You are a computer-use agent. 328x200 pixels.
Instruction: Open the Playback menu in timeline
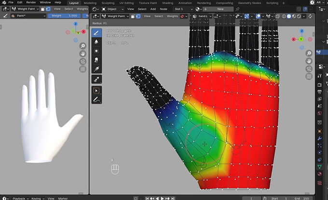(x=20, y=198)
